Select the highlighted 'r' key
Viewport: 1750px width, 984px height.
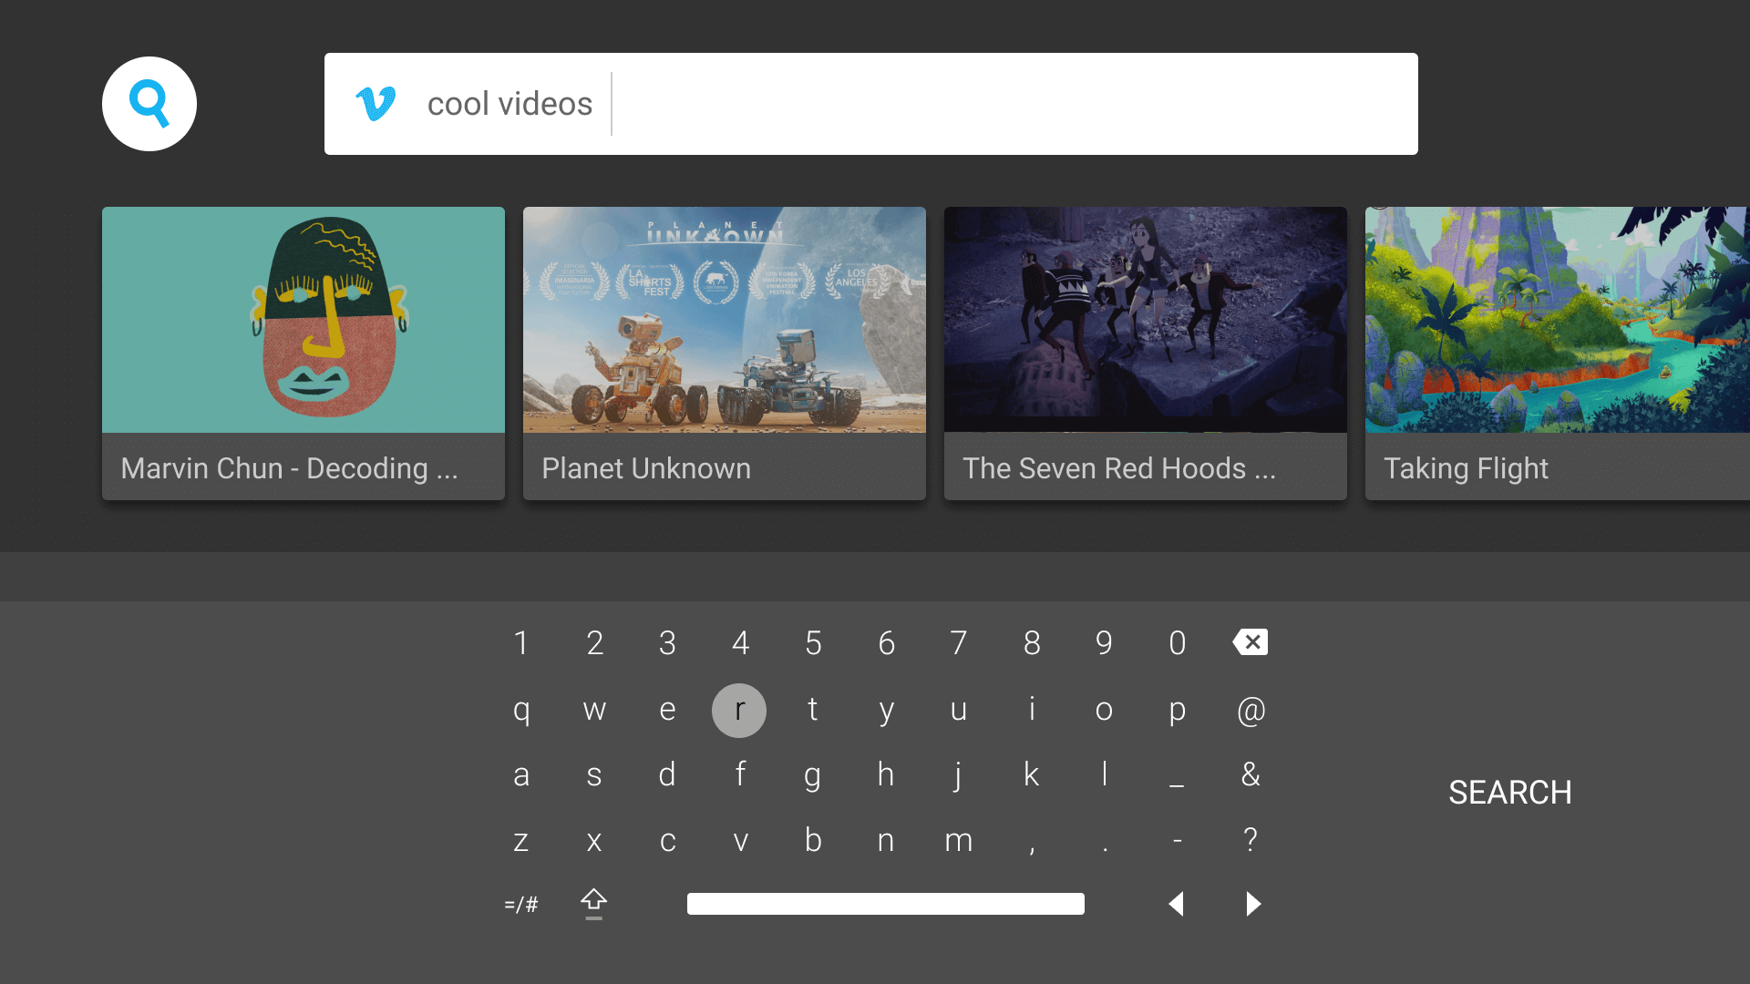coord(739,711)
